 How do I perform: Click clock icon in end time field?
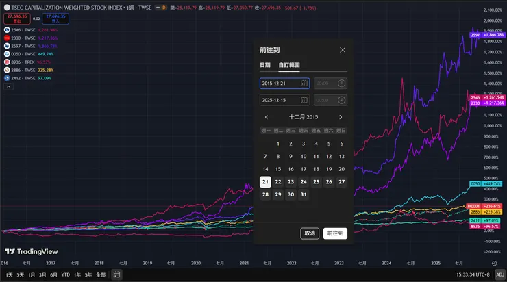point(341,100)
